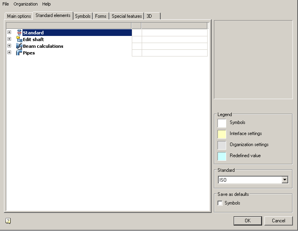This screenshot has width=298, height=231.
Task: Expand the Standard tree node
Action: coord(9,32)
